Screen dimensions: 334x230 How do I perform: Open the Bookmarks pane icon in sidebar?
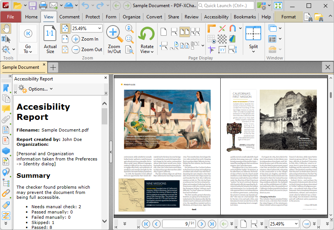[6, 88]
